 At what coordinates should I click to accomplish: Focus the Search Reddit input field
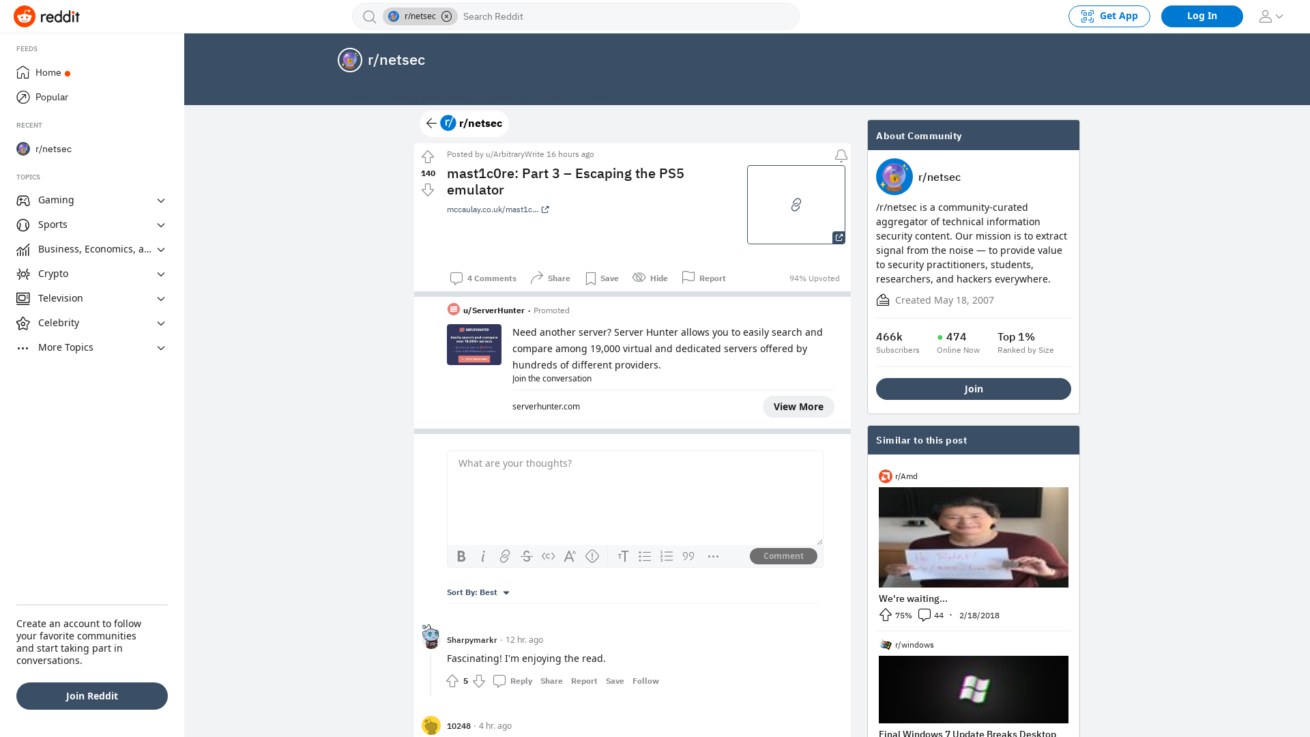(x=628, y=16)
